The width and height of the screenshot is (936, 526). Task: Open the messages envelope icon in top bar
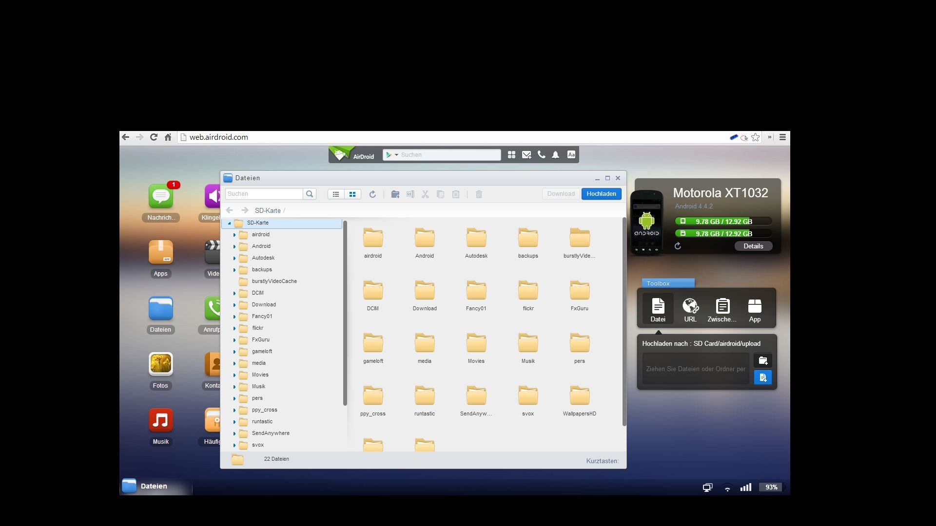tap(526, 155)
